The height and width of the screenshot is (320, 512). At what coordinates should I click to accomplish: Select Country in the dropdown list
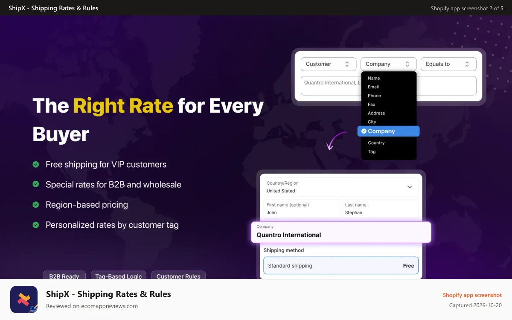pyautogui.click(x=376, y=143)
